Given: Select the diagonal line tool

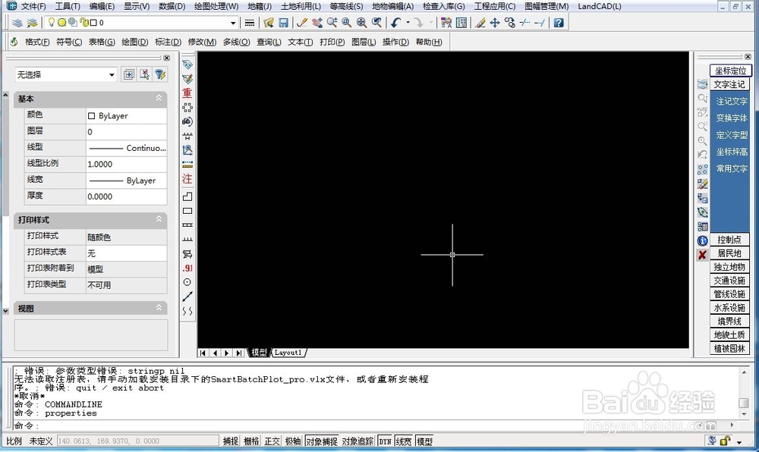Looking at the screenshot, I should 187,297.
